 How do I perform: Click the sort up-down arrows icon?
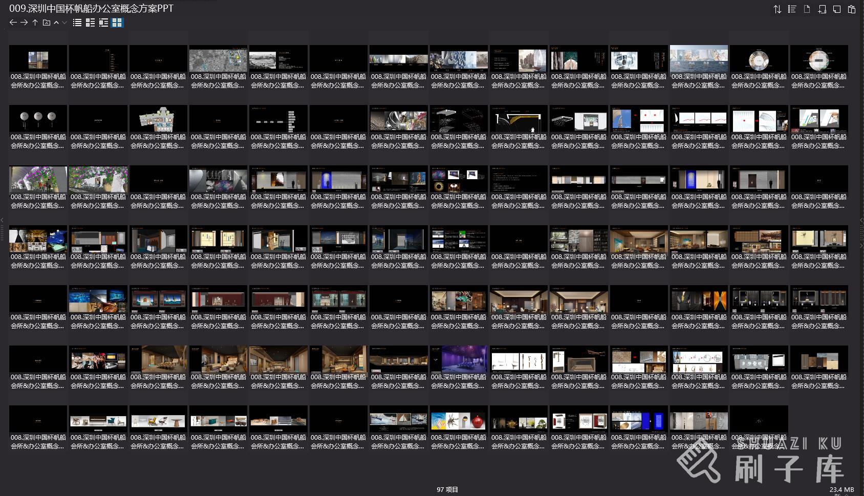pyautogui.click(x=777, y=9)
